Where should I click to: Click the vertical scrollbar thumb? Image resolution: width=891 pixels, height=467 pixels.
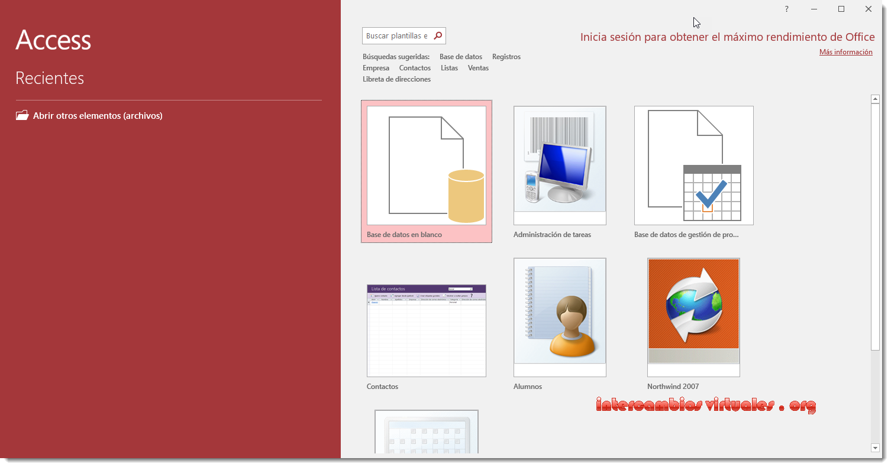point(876,227)
